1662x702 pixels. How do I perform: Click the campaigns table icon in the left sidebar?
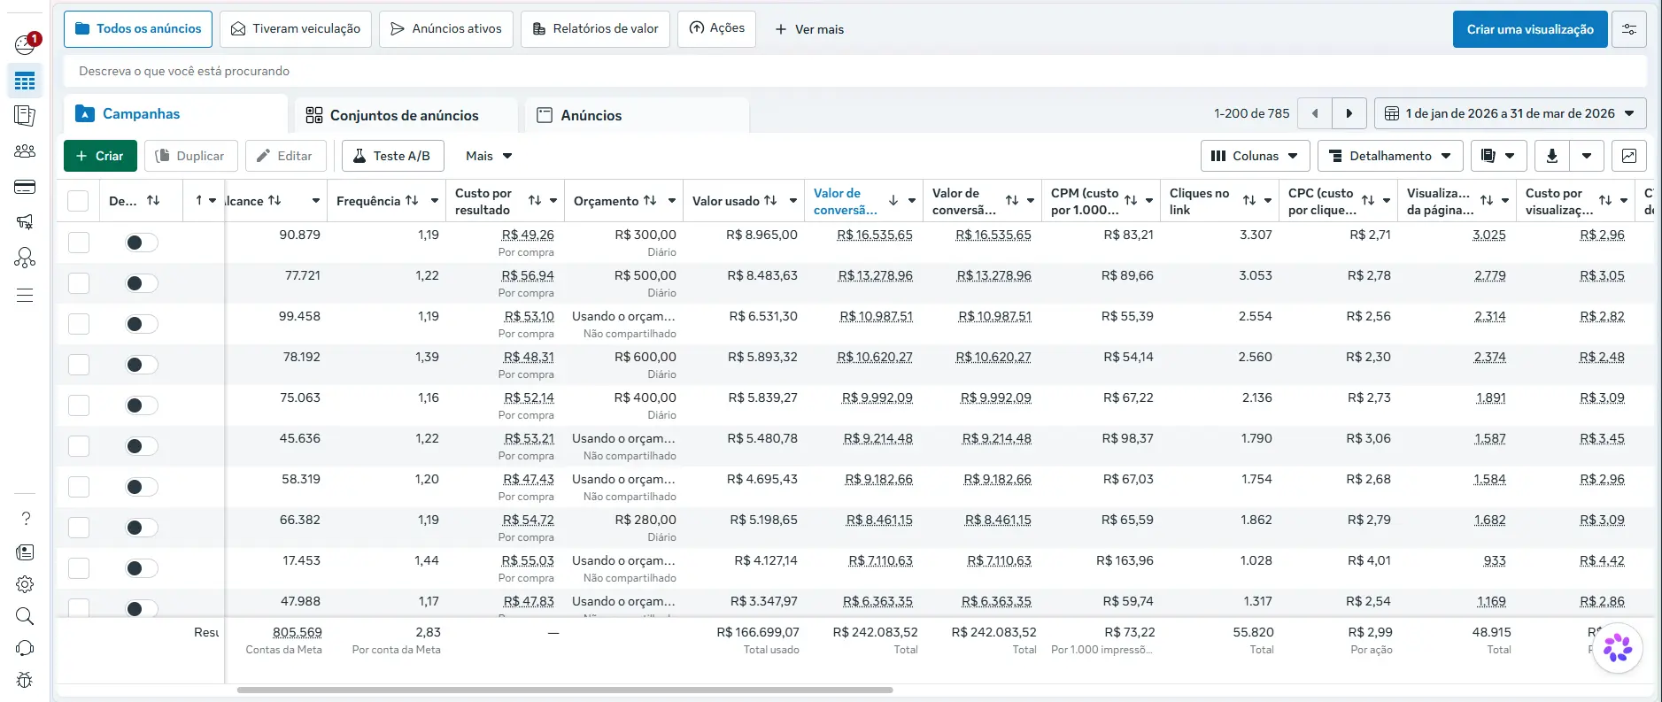pos(25,81)
